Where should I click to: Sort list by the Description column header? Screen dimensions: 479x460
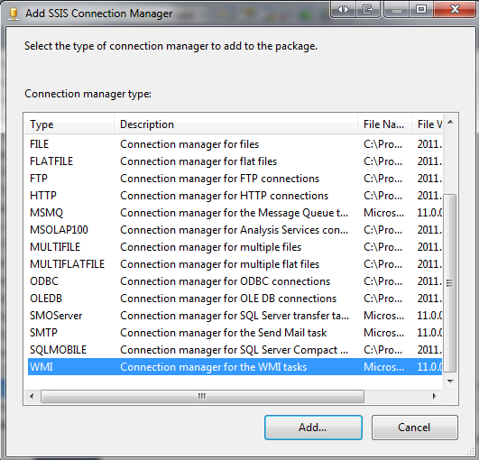pos(235,124)
